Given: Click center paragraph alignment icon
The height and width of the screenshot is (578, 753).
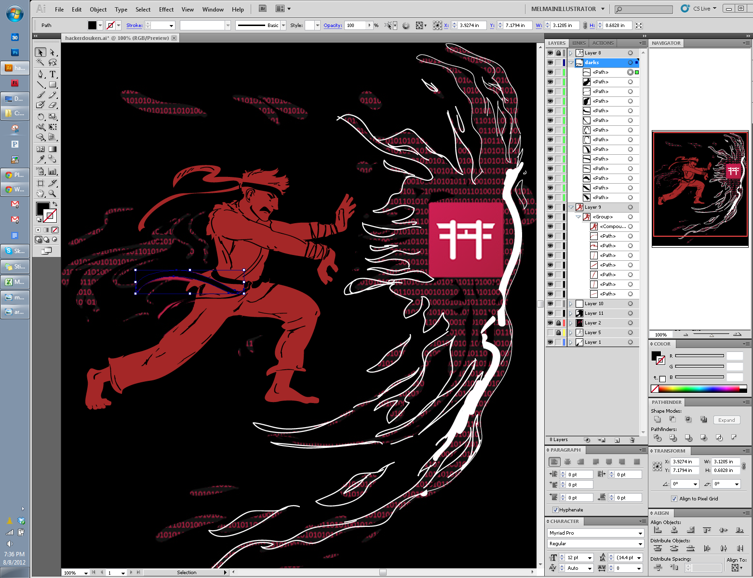Looking at the screenshot, I should pyautogui.click(x=567, y=462).
